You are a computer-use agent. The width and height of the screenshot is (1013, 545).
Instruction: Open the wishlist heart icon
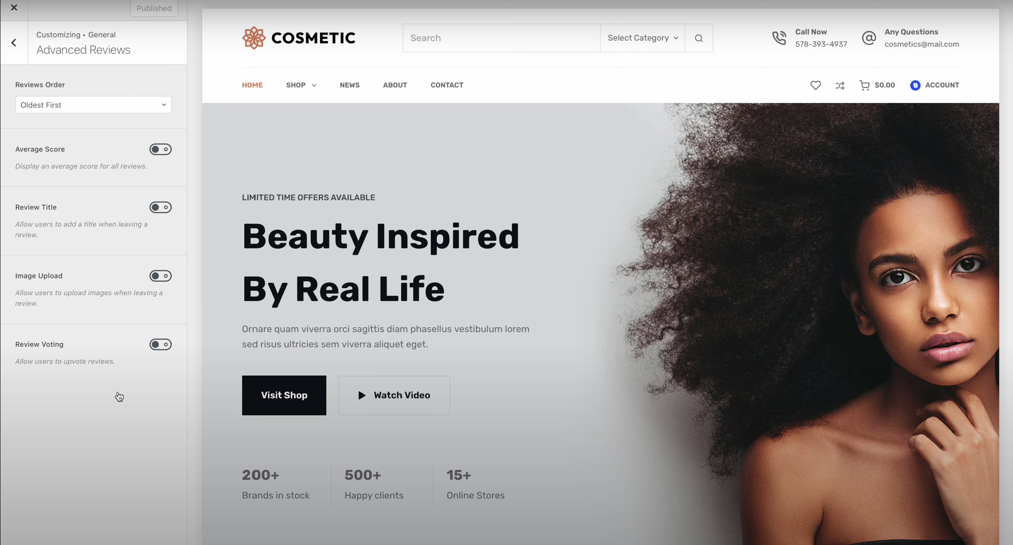(816, 85)
